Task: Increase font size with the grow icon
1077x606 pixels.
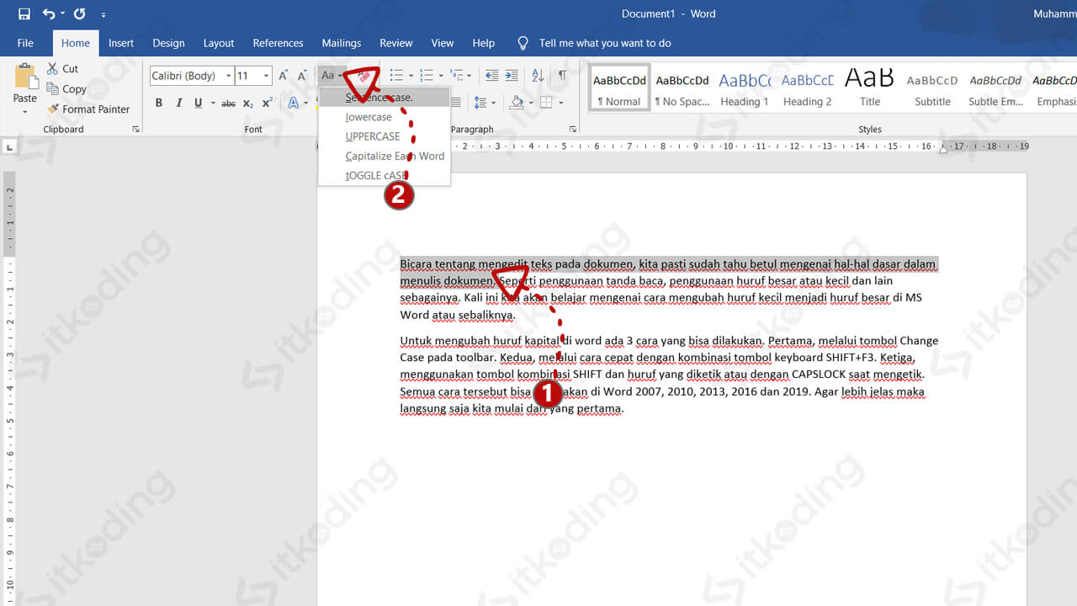Action: click(284, 76)
